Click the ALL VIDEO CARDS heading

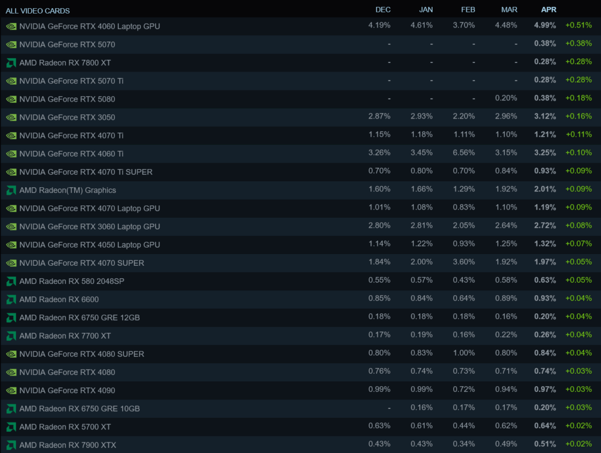(38, 11)
